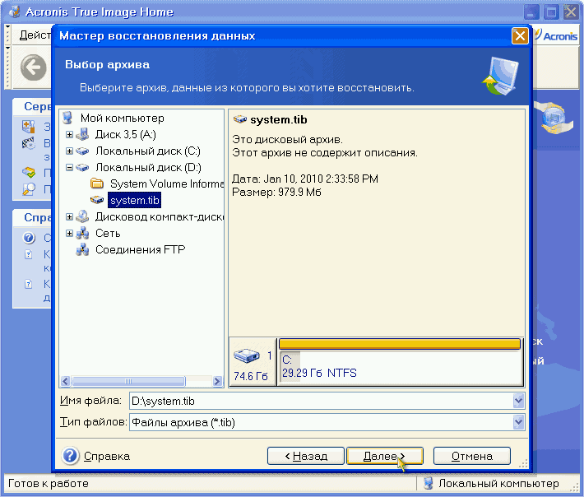Click the 'Дата: Jan 10, 2010 2:33:58 PM' text
The image size is (584, 497).
305,179
